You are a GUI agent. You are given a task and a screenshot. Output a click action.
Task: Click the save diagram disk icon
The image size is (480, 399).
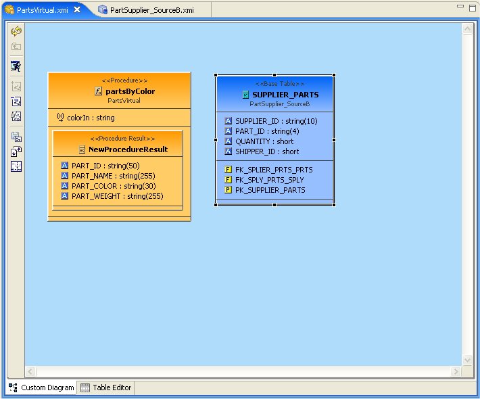tap(16, 137)
